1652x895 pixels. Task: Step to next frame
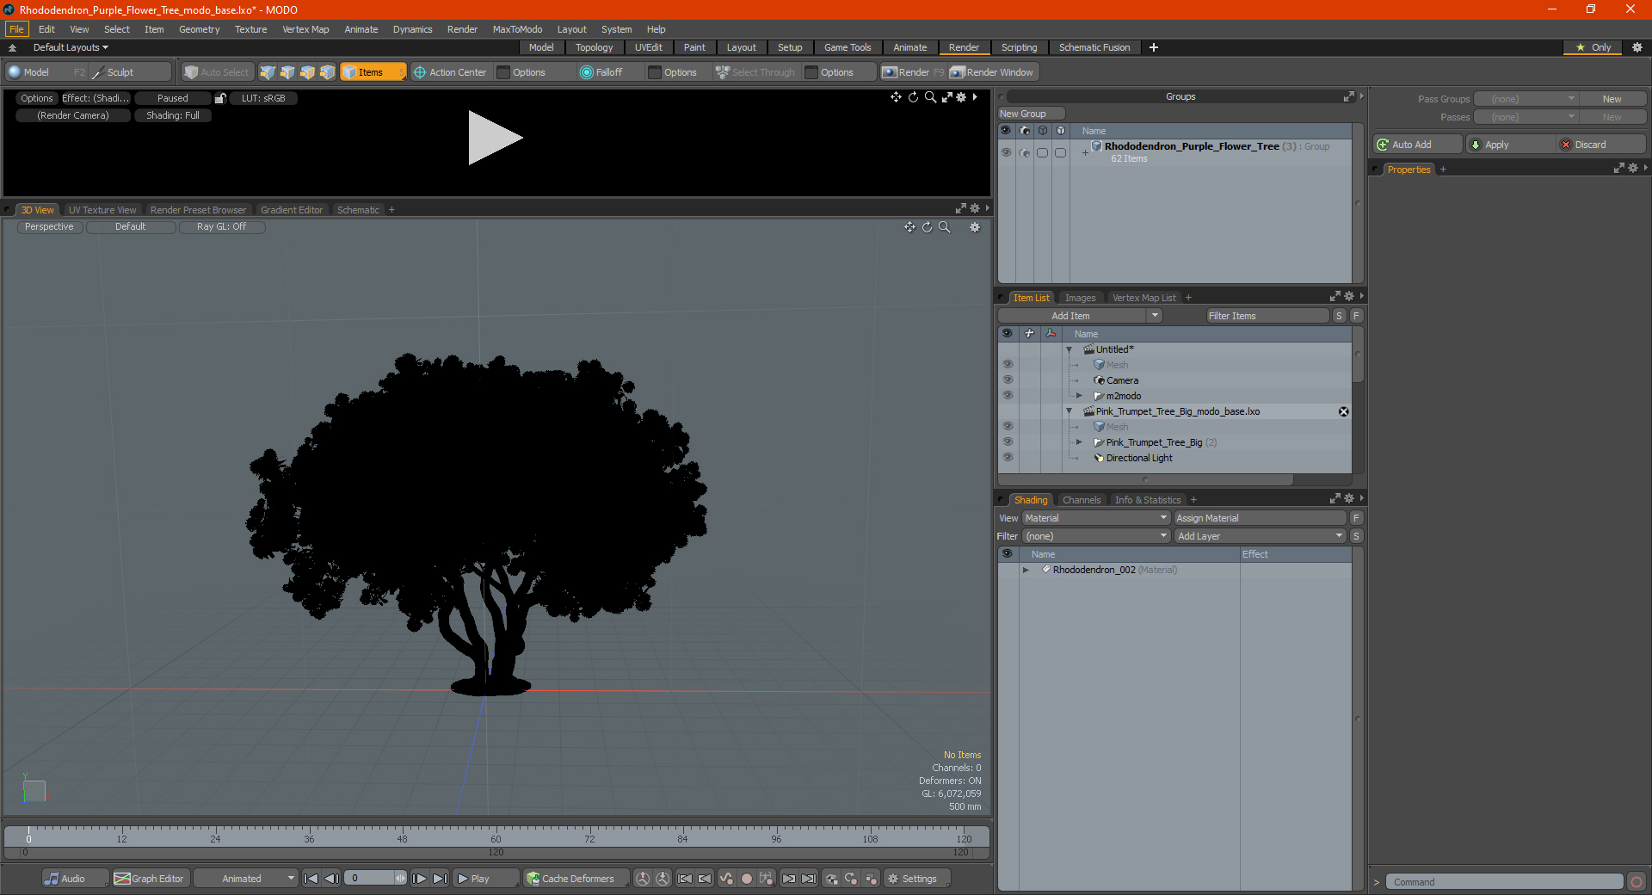point(420,879)
